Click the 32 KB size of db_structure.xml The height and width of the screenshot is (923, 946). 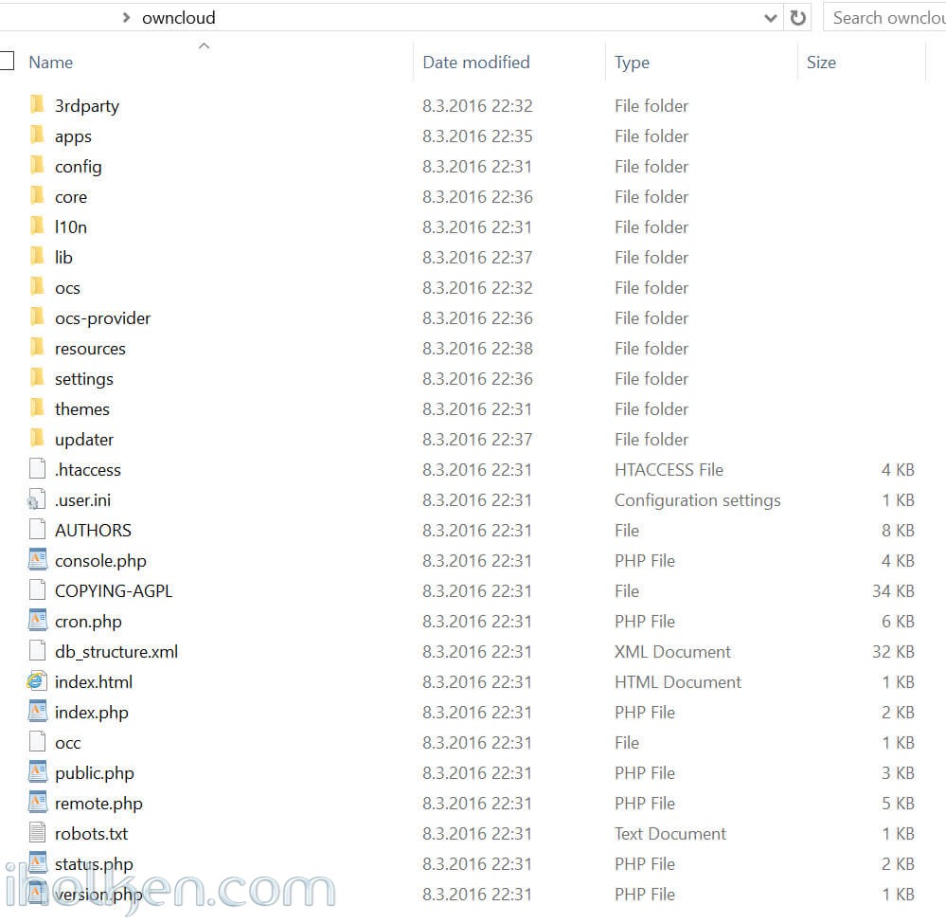(893, 651)
